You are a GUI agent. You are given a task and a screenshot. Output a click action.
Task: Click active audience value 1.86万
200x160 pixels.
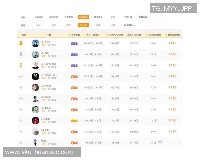pos(173,76)
